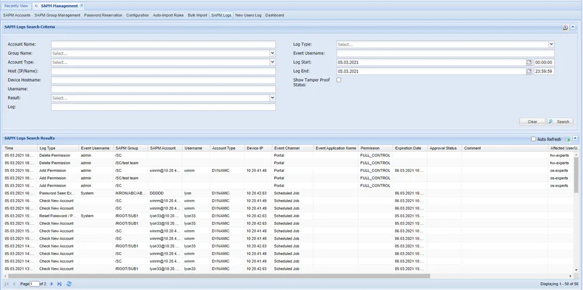Open the Result dropdown
583x290 pixels.
272,98
